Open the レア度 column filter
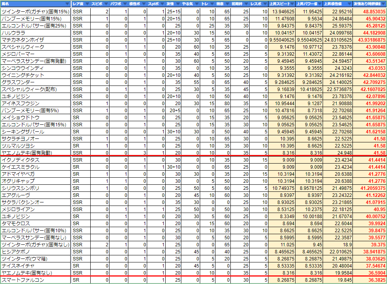387x284 pixels. (87, 4)
